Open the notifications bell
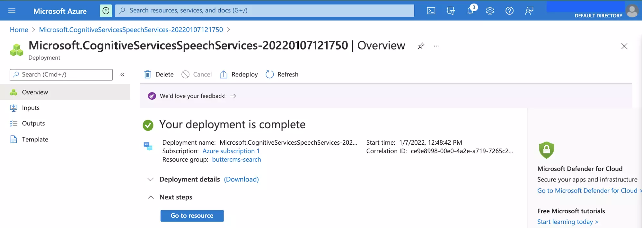Viewport: 642px width, 228px height. (471, 11)
